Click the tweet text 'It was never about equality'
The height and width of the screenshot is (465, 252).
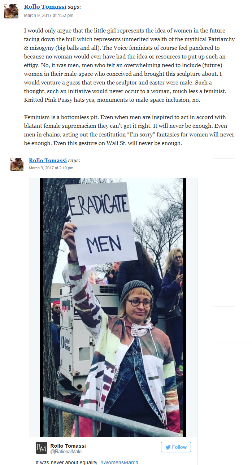[67, 462]
